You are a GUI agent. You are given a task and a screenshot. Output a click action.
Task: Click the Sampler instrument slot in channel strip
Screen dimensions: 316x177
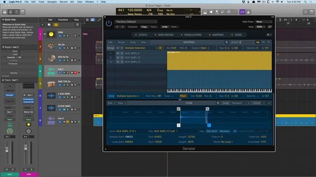click(10, 95)
